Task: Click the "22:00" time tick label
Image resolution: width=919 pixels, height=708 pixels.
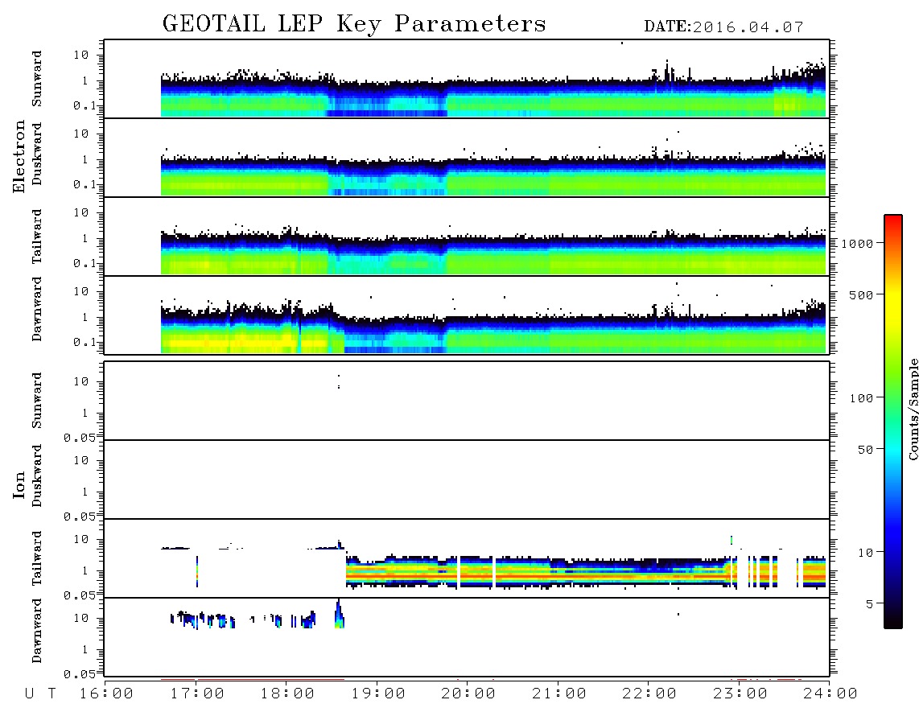Action: click(649, 694)
